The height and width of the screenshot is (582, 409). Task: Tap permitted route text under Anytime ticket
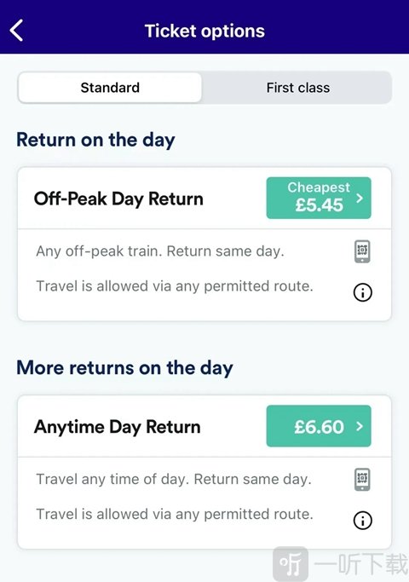pyautogui.click(x=175, y=514)
